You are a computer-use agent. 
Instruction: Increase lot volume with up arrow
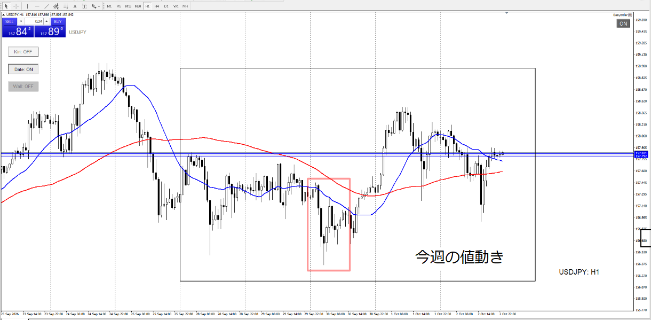tap(46, 21)
